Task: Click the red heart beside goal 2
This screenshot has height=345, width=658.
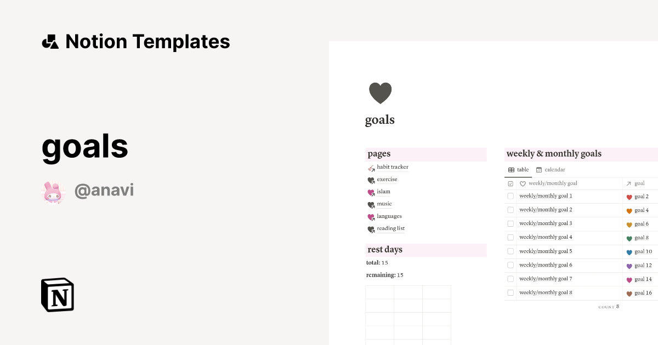Action: pyautogui.click(x=629, y=196)
